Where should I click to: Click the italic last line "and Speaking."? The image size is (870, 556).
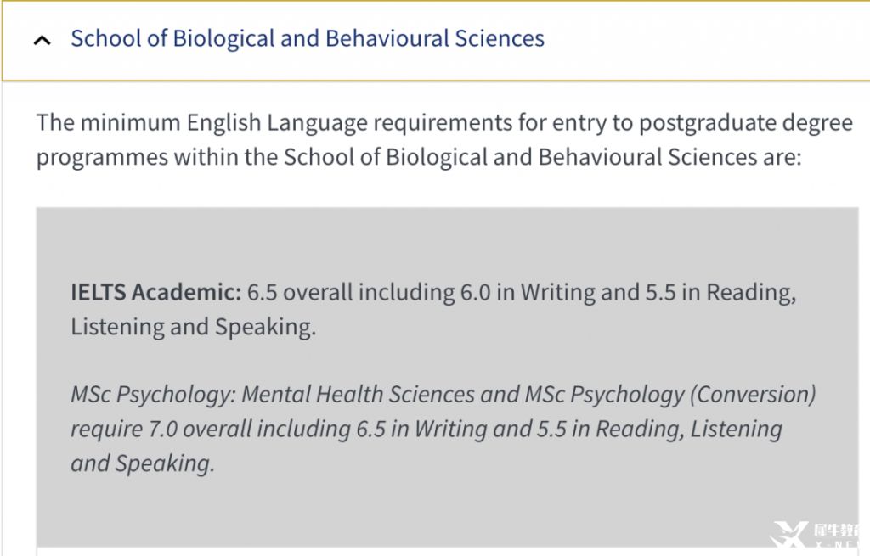(143, 463)
